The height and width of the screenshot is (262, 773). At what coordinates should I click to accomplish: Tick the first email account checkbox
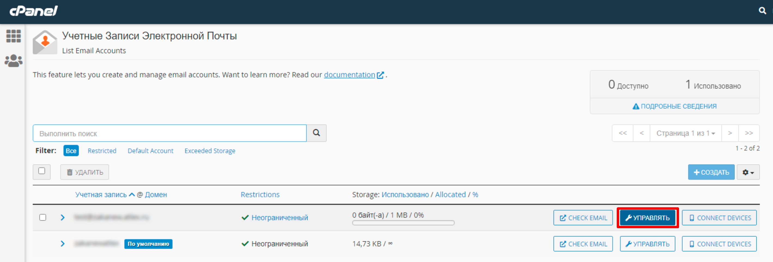pos(42,217)
